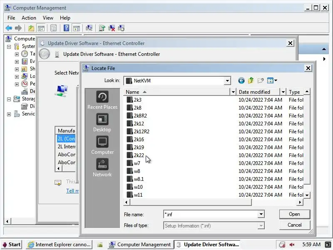Click the network tray icon with red X
The width and height of the screenshot is (333, 250).
point(282,245)
